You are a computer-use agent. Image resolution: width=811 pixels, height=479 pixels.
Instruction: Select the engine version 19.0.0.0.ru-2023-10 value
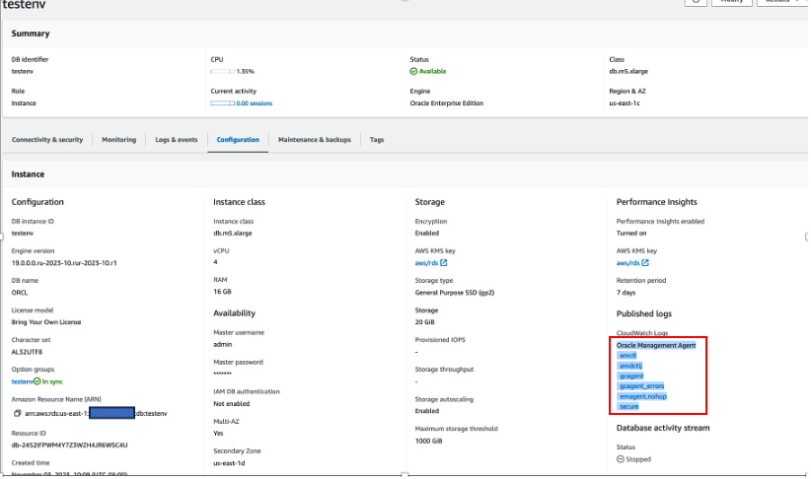point(64,263)
